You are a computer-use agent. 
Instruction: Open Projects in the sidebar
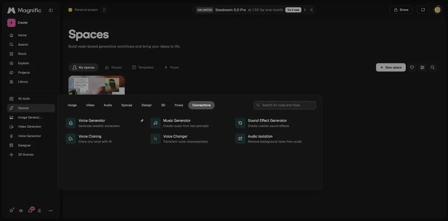(x=31, y=72)
